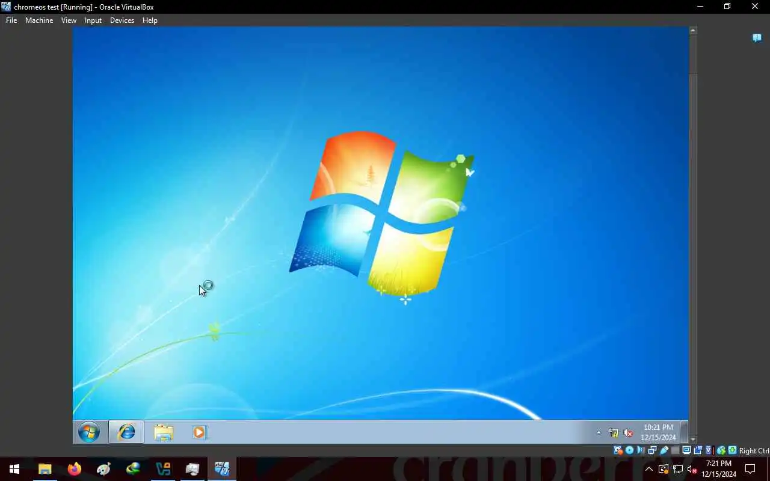This screenshot has height=481, width=770.
Task: Open the Machine menu
Action: [x=39, y=20]
